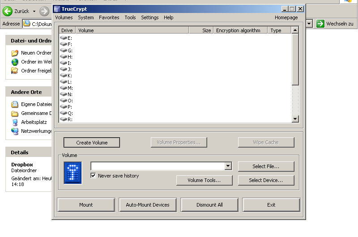Open Arbeitsplatz in Explorer sidebar

pyautogui.click(x=29, y=122)
